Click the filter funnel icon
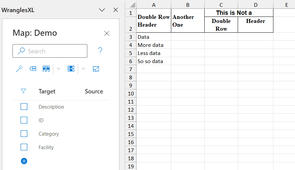Viewport: 295px width, 170px height. 23,91
